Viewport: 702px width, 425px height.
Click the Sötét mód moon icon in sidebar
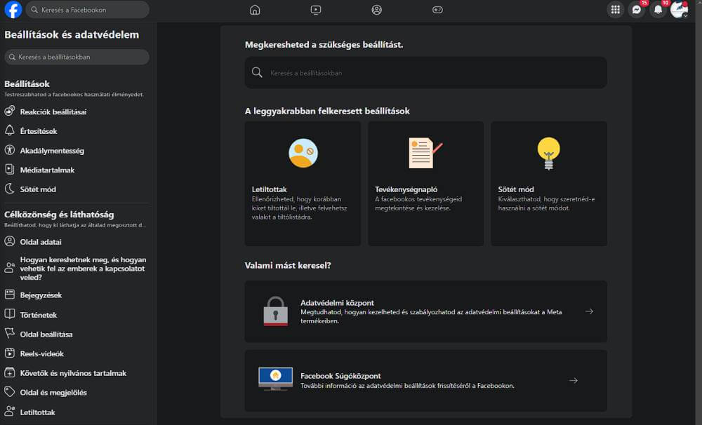pyautogui.click(x=9, y=189)
